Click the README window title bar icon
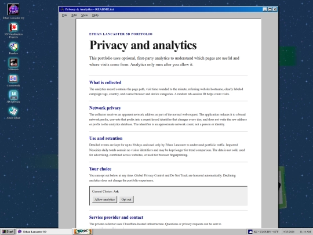Image resolution: width=313 pixels, height=235 pixels. coord(62,9)
